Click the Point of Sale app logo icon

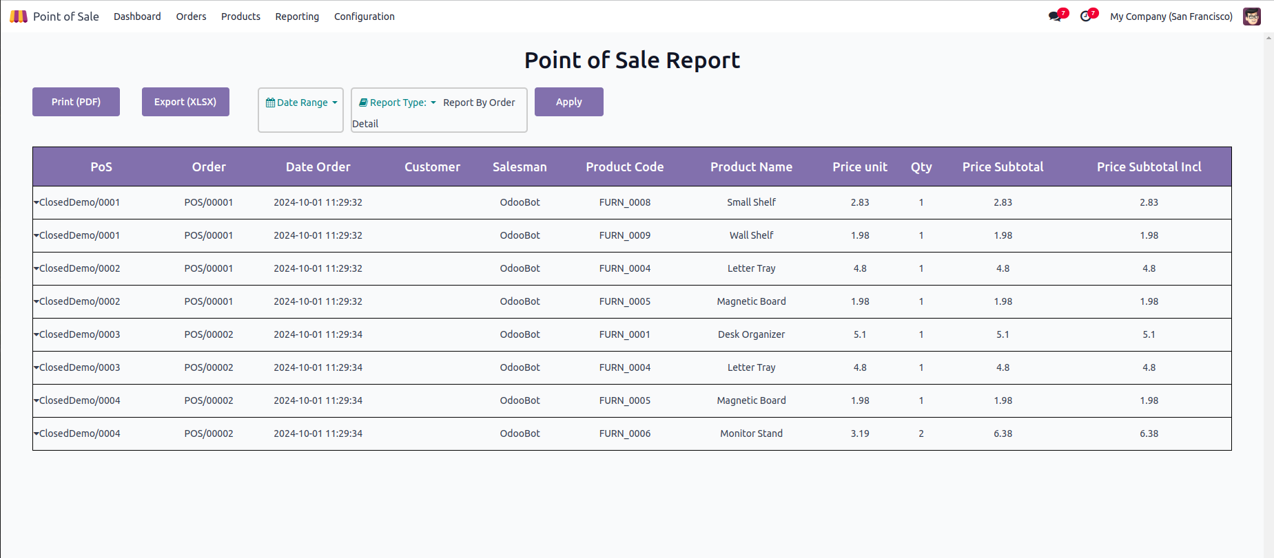(x=19, y=17)
